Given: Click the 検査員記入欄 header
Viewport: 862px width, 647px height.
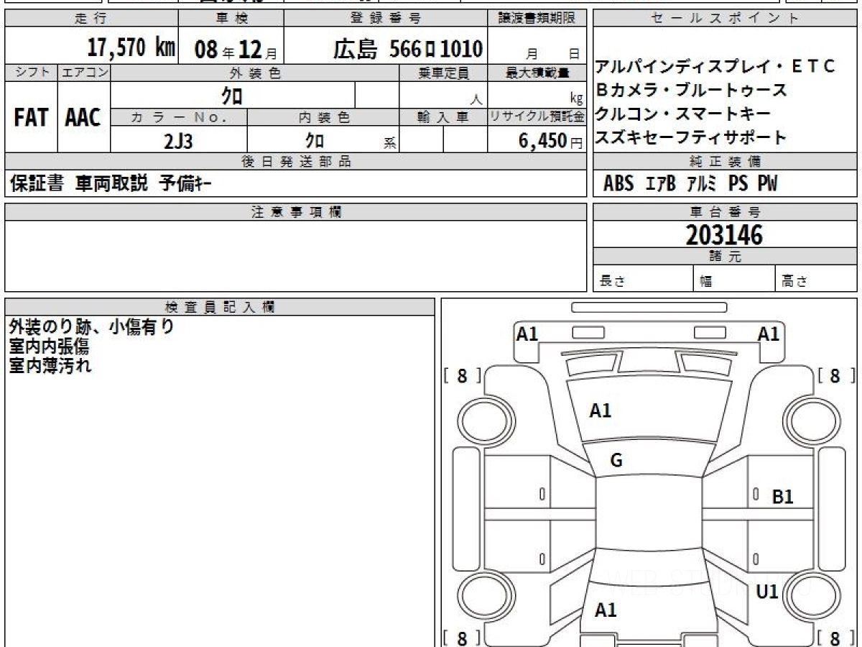Looking at the screenshot, I should 220,307.
